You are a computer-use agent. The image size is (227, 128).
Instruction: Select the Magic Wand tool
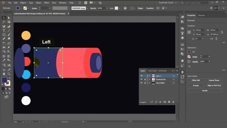tap(4, 22)
